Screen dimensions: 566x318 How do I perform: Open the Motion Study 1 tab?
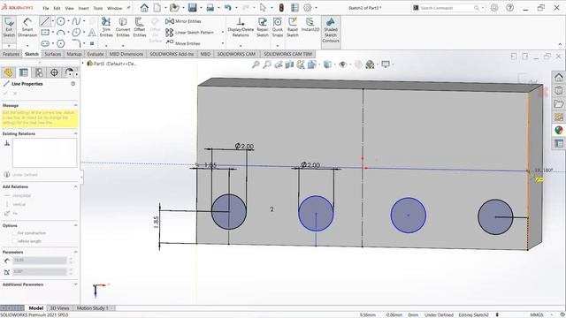[x=92, y=308]
